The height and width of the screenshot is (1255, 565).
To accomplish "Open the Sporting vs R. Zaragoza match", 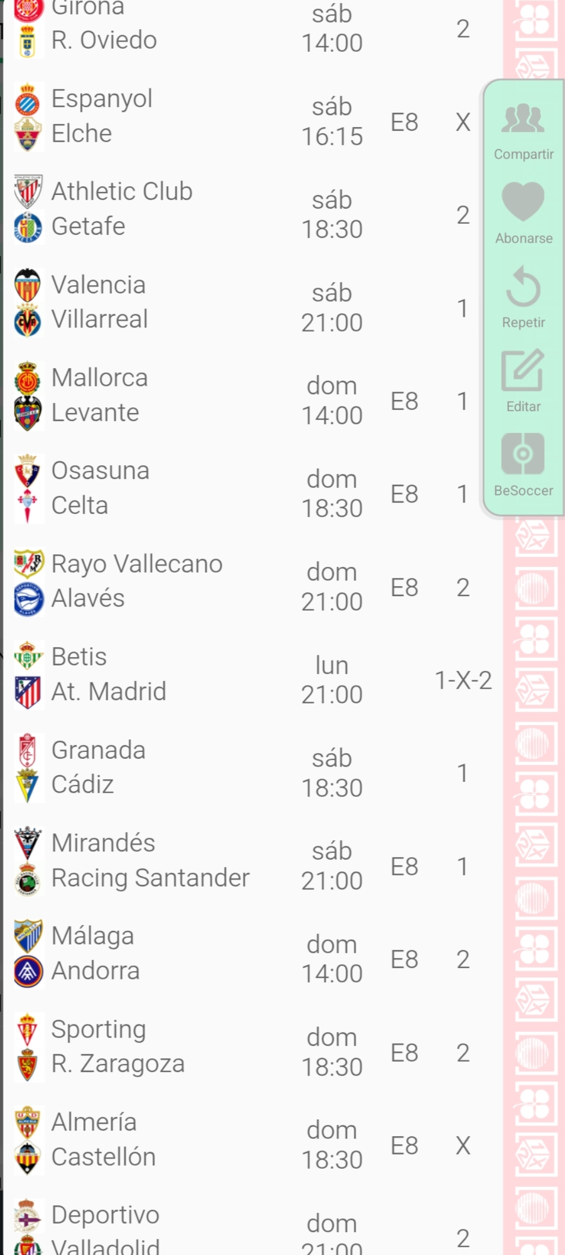I will (x=157, y=1047).
